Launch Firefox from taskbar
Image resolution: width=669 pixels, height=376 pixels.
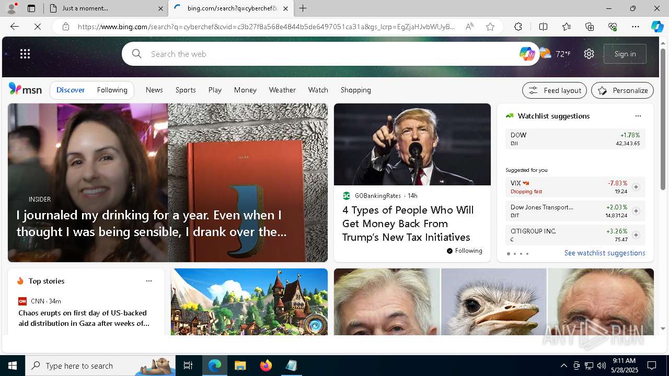tap(266, 366)
